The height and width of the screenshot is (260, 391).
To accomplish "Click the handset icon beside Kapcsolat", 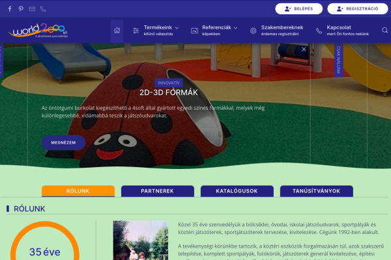I will coord(319,31).
